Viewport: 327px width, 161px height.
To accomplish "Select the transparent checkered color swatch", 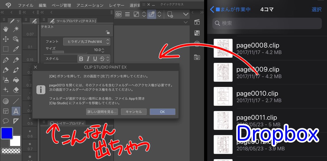I will [x=11, y=151].
